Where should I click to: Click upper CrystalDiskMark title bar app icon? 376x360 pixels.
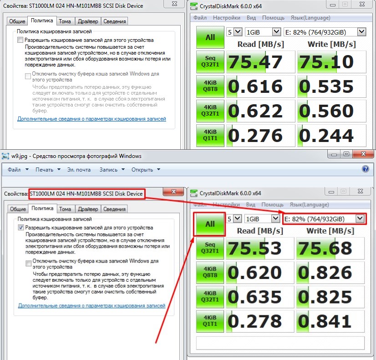pyautogui.click(x=194, y=6)
